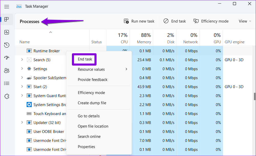Select Properties at the bottom of the menu
Viewport: 256px width, 156px height.
pyautogui.click(x=86, y=147)
